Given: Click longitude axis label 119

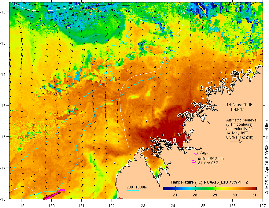Looking at the screenshot, I should coord(21,206).
